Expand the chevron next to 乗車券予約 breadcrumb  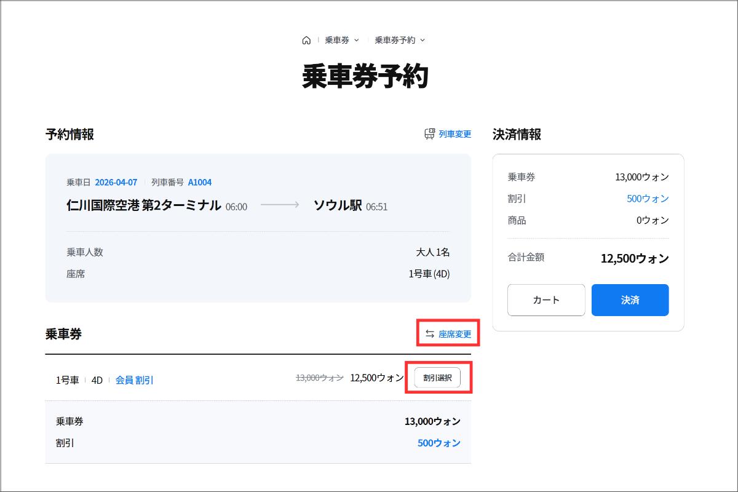pos(423,40)
